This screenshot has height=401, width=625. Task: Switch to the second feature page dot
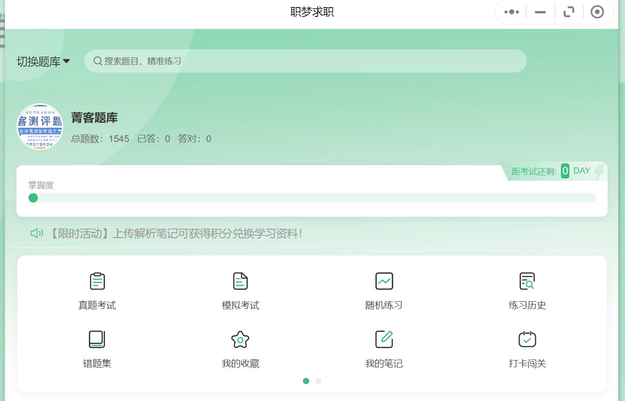click(318, 381)
